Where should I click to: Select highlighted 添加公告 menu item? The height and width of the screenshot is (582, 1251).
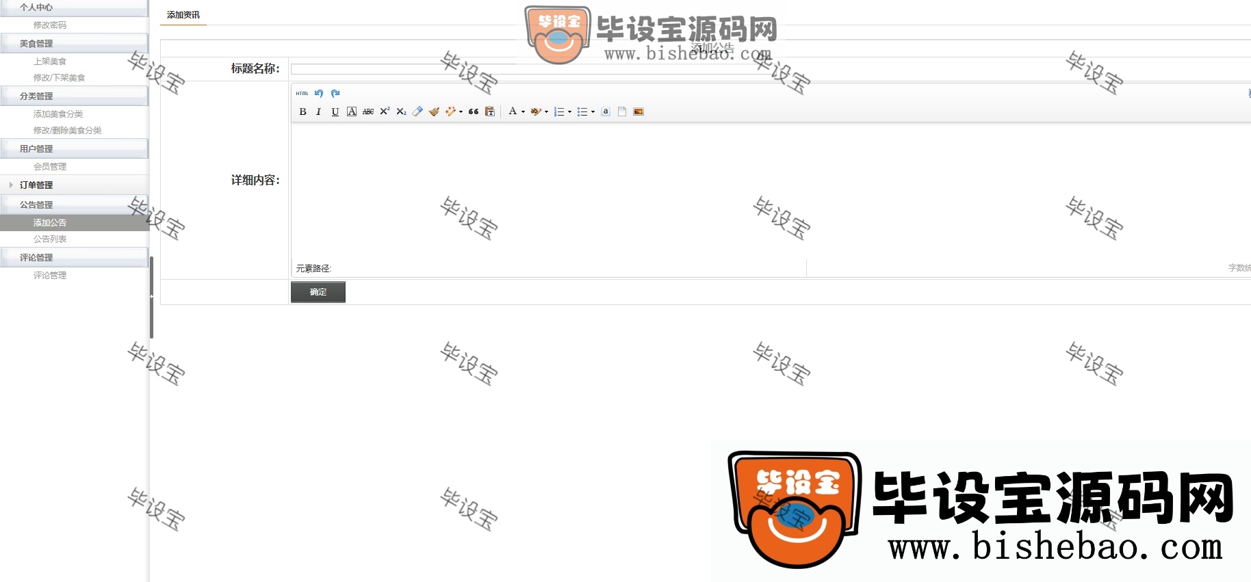click(74, 223)
